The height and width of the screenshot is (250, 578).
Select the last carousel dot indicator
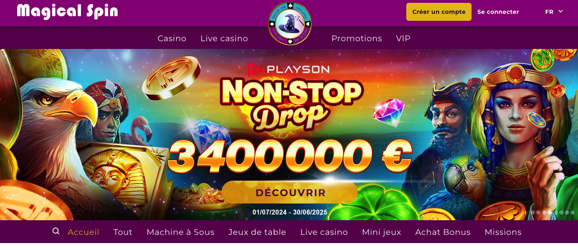[573, 212]
